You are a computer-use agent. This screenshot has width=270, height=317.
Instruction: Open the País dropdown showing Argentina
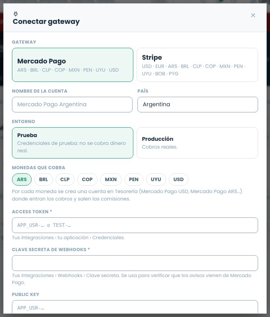coord(198,105)
